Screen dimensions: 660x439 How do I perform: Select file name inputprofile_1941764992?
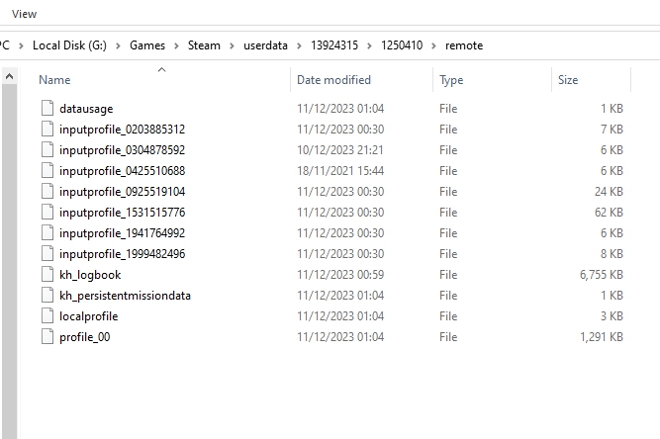click(122, 233)
